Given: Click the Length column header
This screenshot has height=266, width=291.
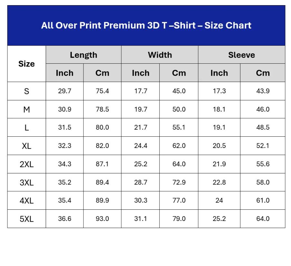Looking at the screenshot, I should tap(83, 55).
